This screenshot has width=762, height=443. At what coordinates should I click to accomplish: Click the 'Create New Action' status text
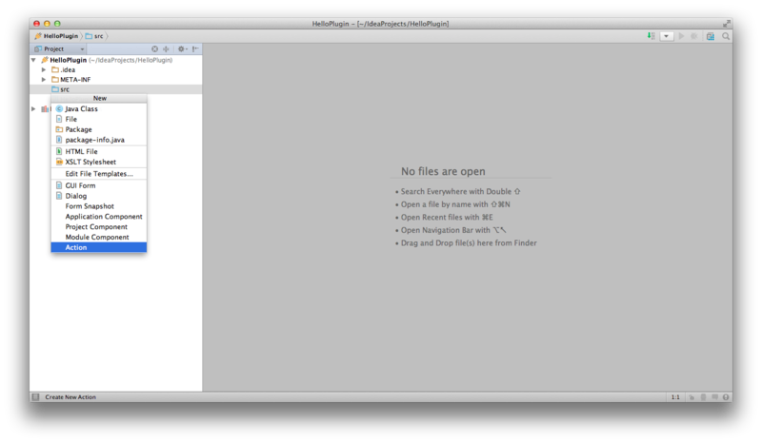(x=70, y=397)
